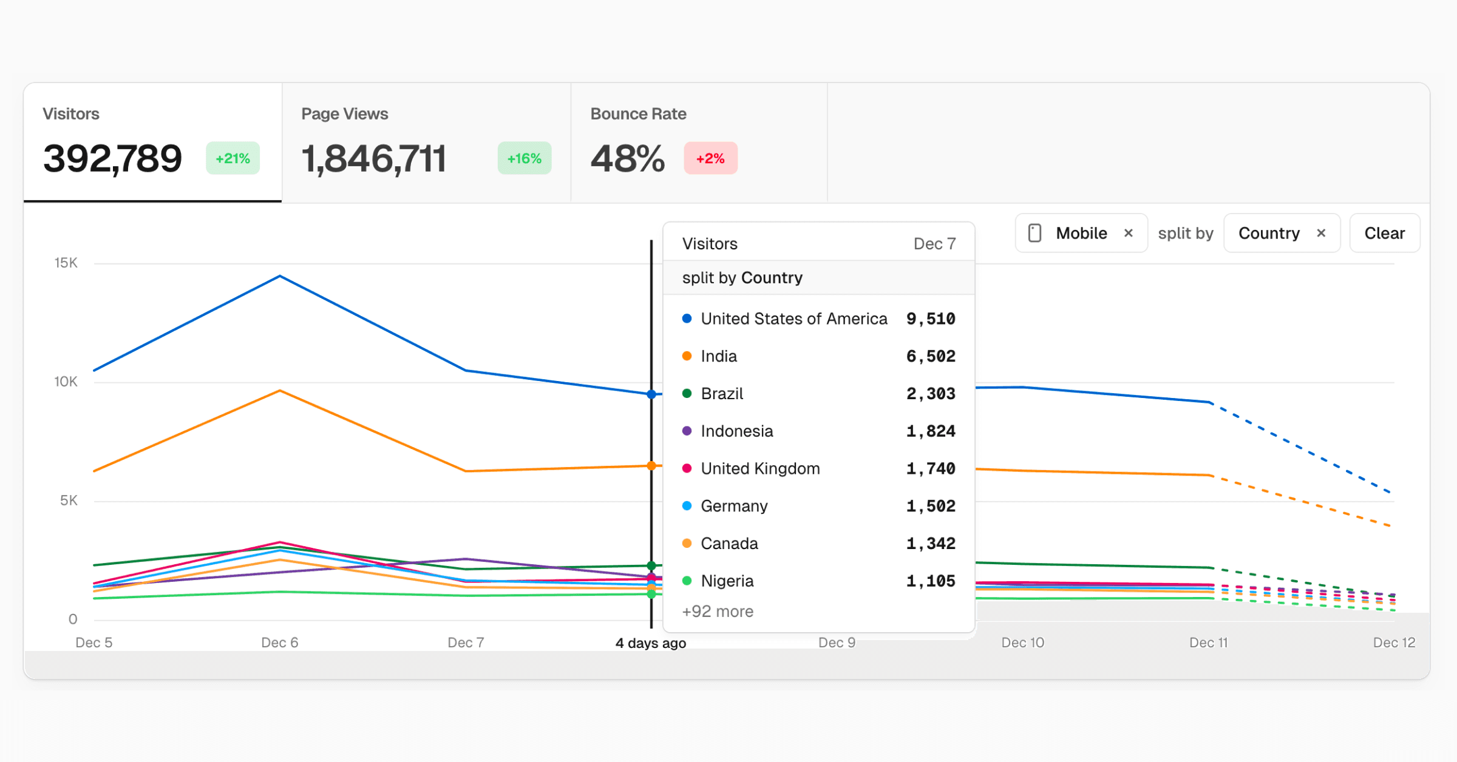Switch to the Page Views tab
This screenshot has height=762, width=1457.
(426, 143)
